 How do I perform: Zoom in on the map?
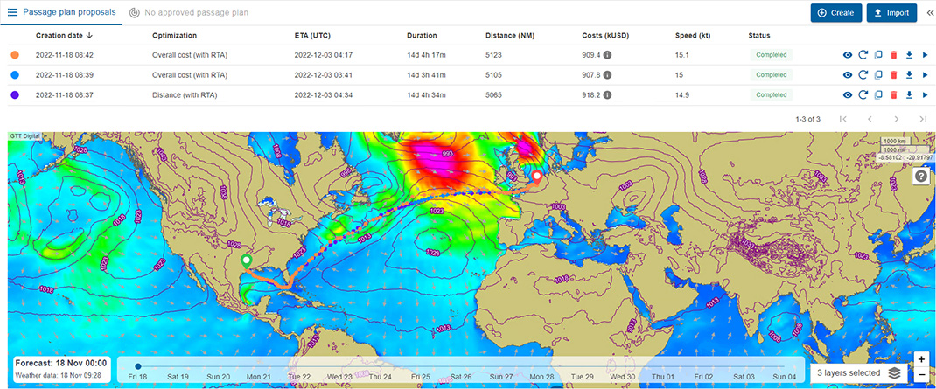coord(921,359)
